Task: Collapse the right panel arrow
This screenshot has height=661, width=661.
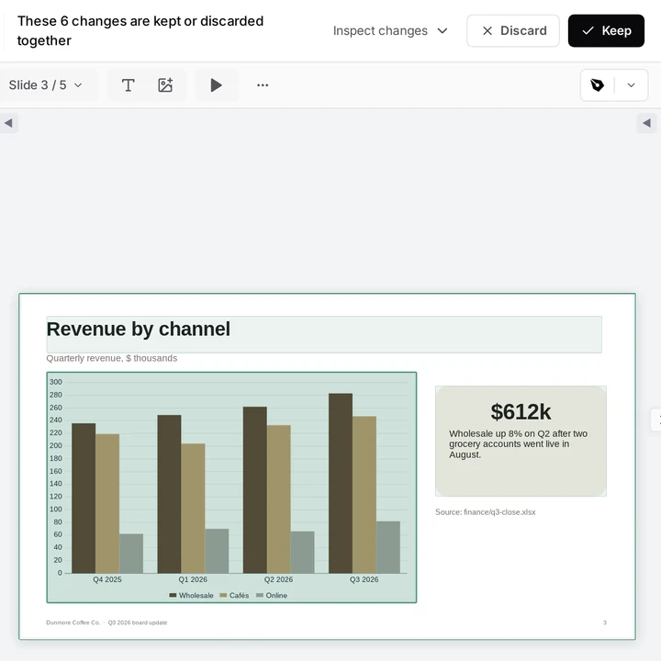Action: click(646, 123)
